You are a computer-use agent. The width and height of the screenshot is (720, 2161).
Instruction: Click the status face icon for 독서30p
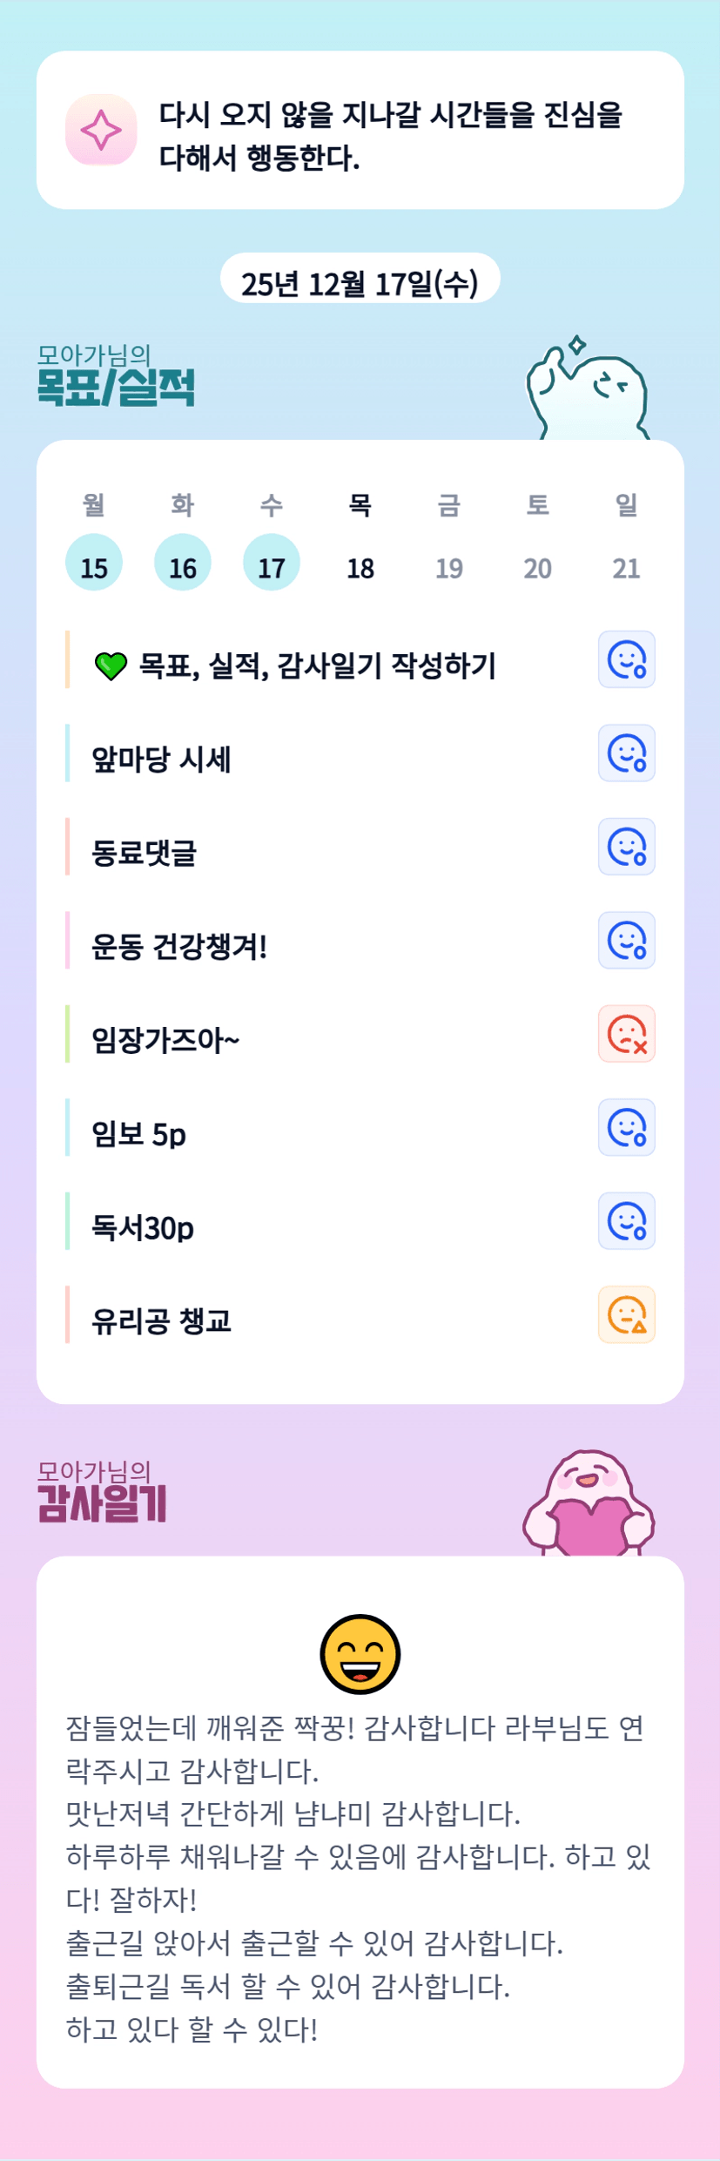point(626,1221)
